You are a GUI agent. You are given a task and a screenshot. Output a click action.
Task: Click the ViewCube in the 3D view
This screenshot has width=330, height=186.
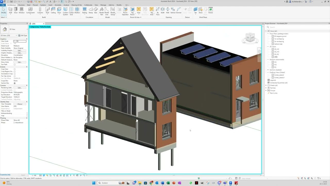click(x=250, y=38)
